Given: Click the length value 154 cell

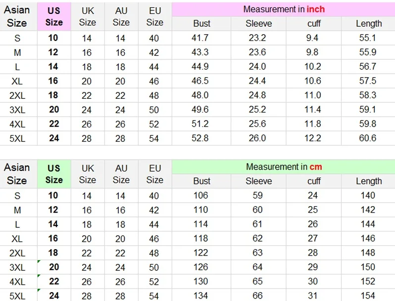Looking at the screenshot, I should (368, 296).
